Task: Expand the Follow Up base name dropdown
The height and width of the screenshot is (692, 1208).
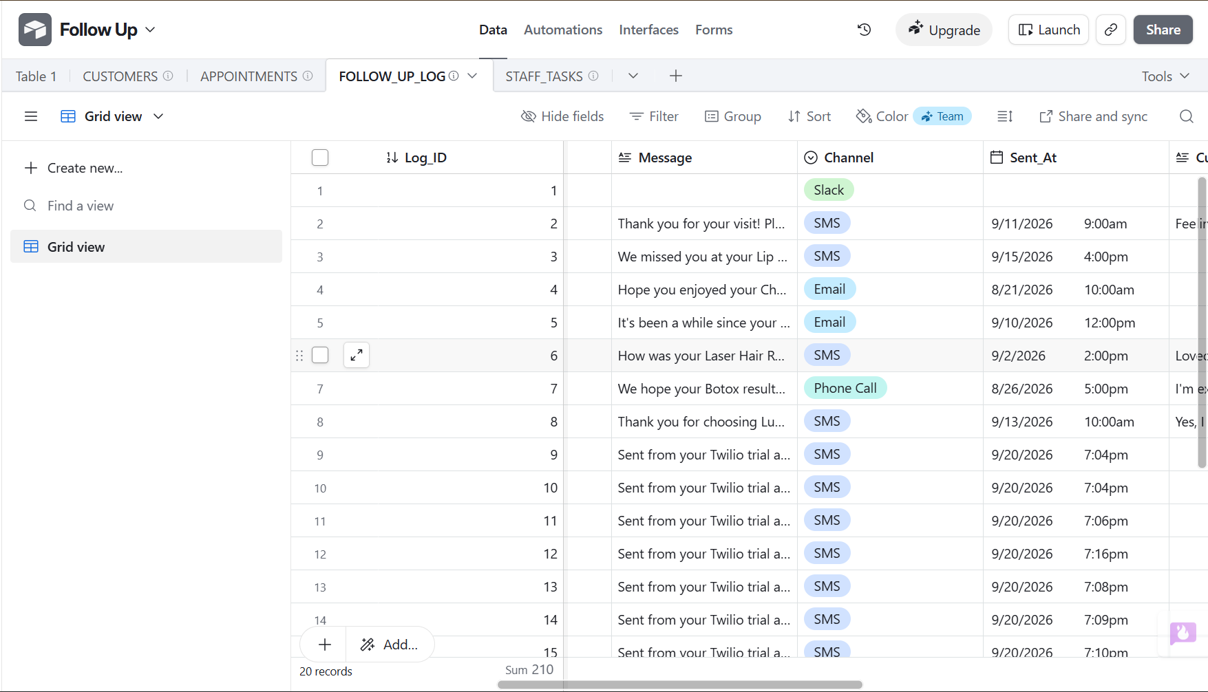Action: coord(151,30)
